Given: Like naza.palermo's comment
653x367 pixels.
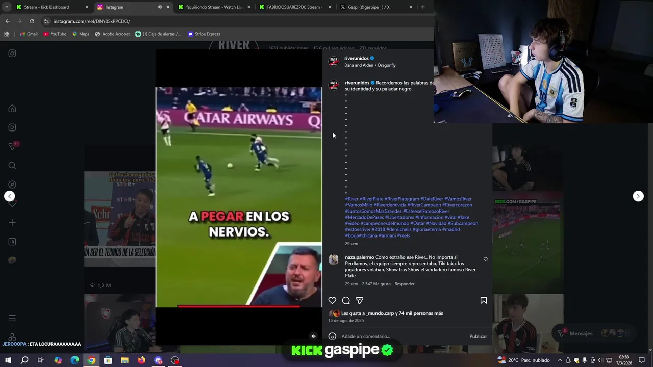Looking at the screenshot, I should 486,259.
